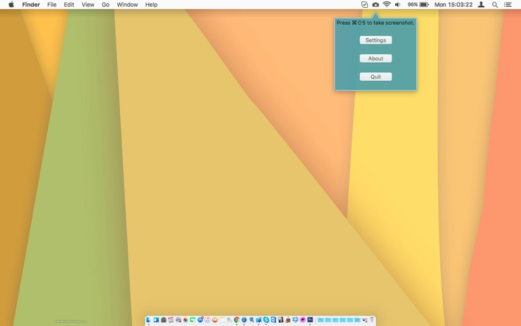The height and width of the screenshot is (326, 521).
Task: Open Spotlight search magnifier
Action: point(495,5)
